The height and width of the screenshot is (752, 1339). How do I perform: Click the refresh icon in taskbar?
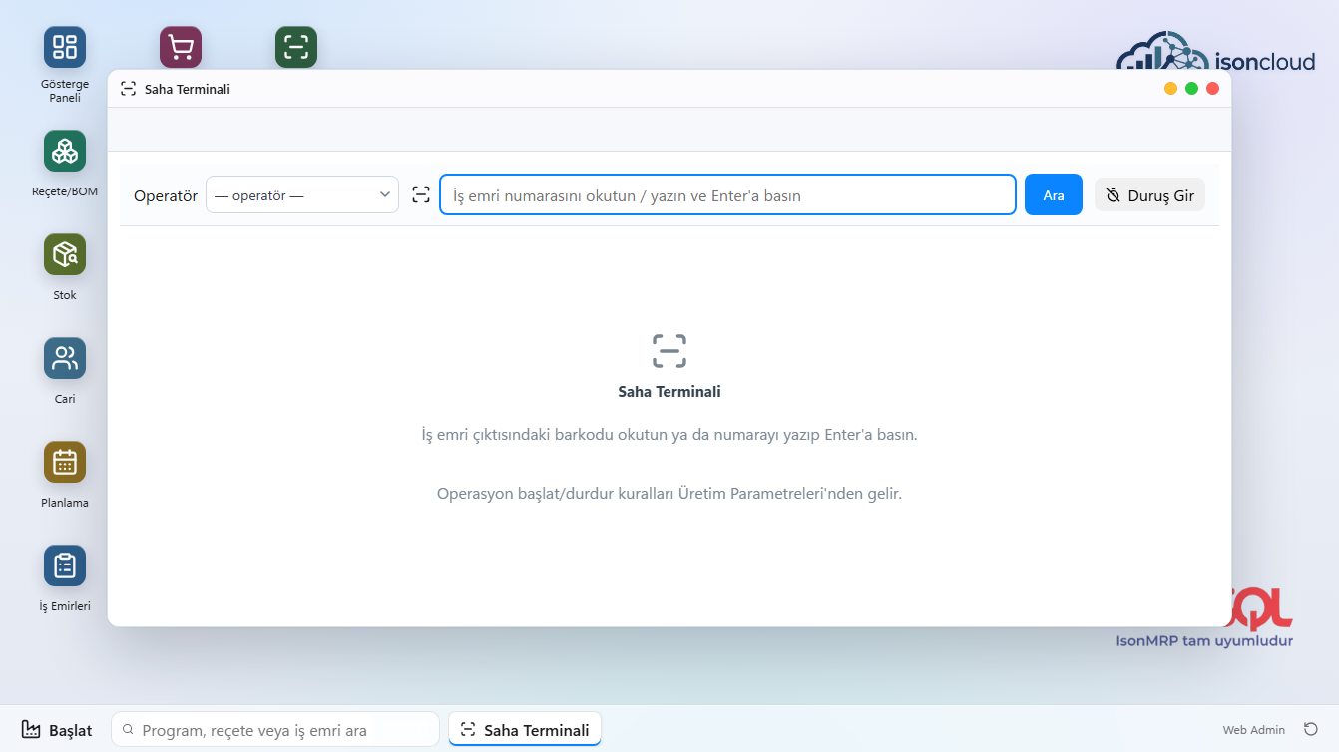(1310, 729)
